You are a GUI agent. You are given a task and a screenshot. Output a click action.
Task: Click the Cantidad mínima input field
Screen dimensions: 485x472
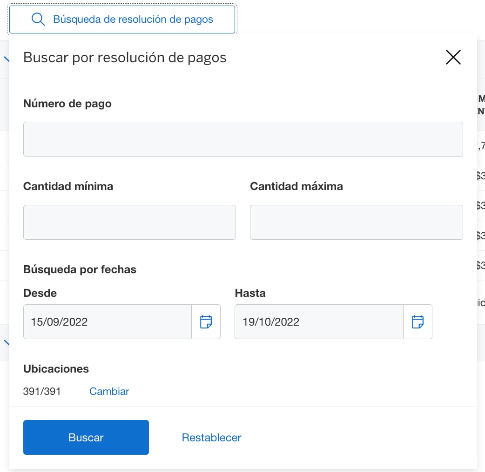[129, 222]
